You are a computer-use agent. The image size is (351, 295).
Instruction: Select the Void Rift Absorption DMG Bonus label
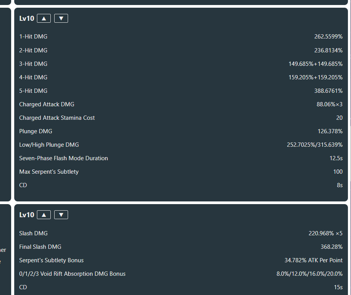click(x=72, y=274)
